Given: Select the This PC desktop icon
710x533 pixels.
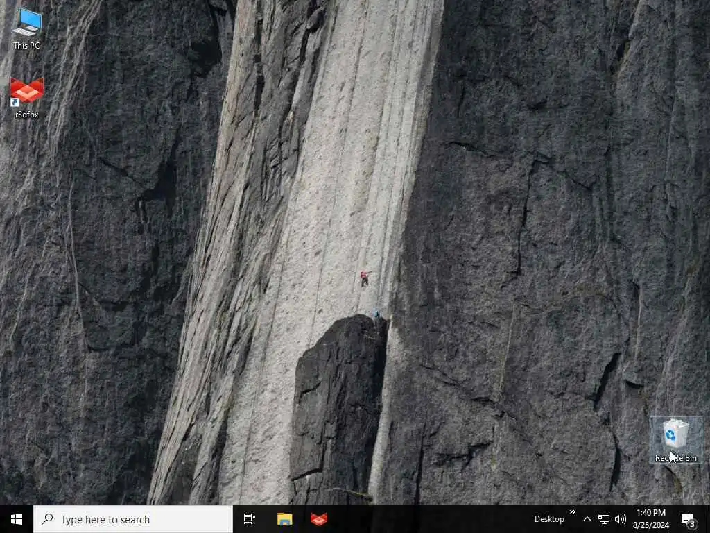Looking at the screenshot, I should [27, 28].
